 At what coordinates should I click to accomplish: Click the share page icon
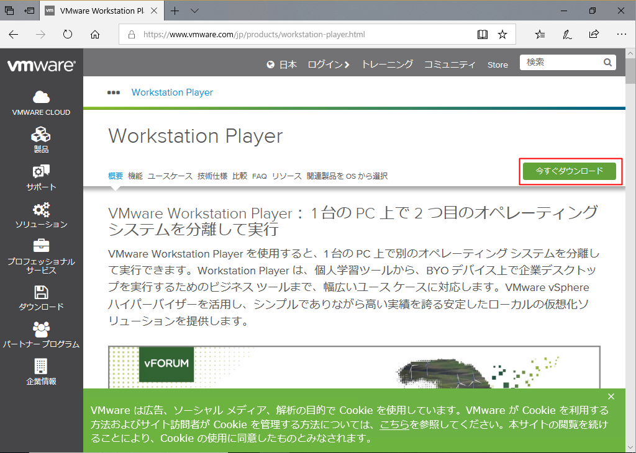(x=594, y=34)
